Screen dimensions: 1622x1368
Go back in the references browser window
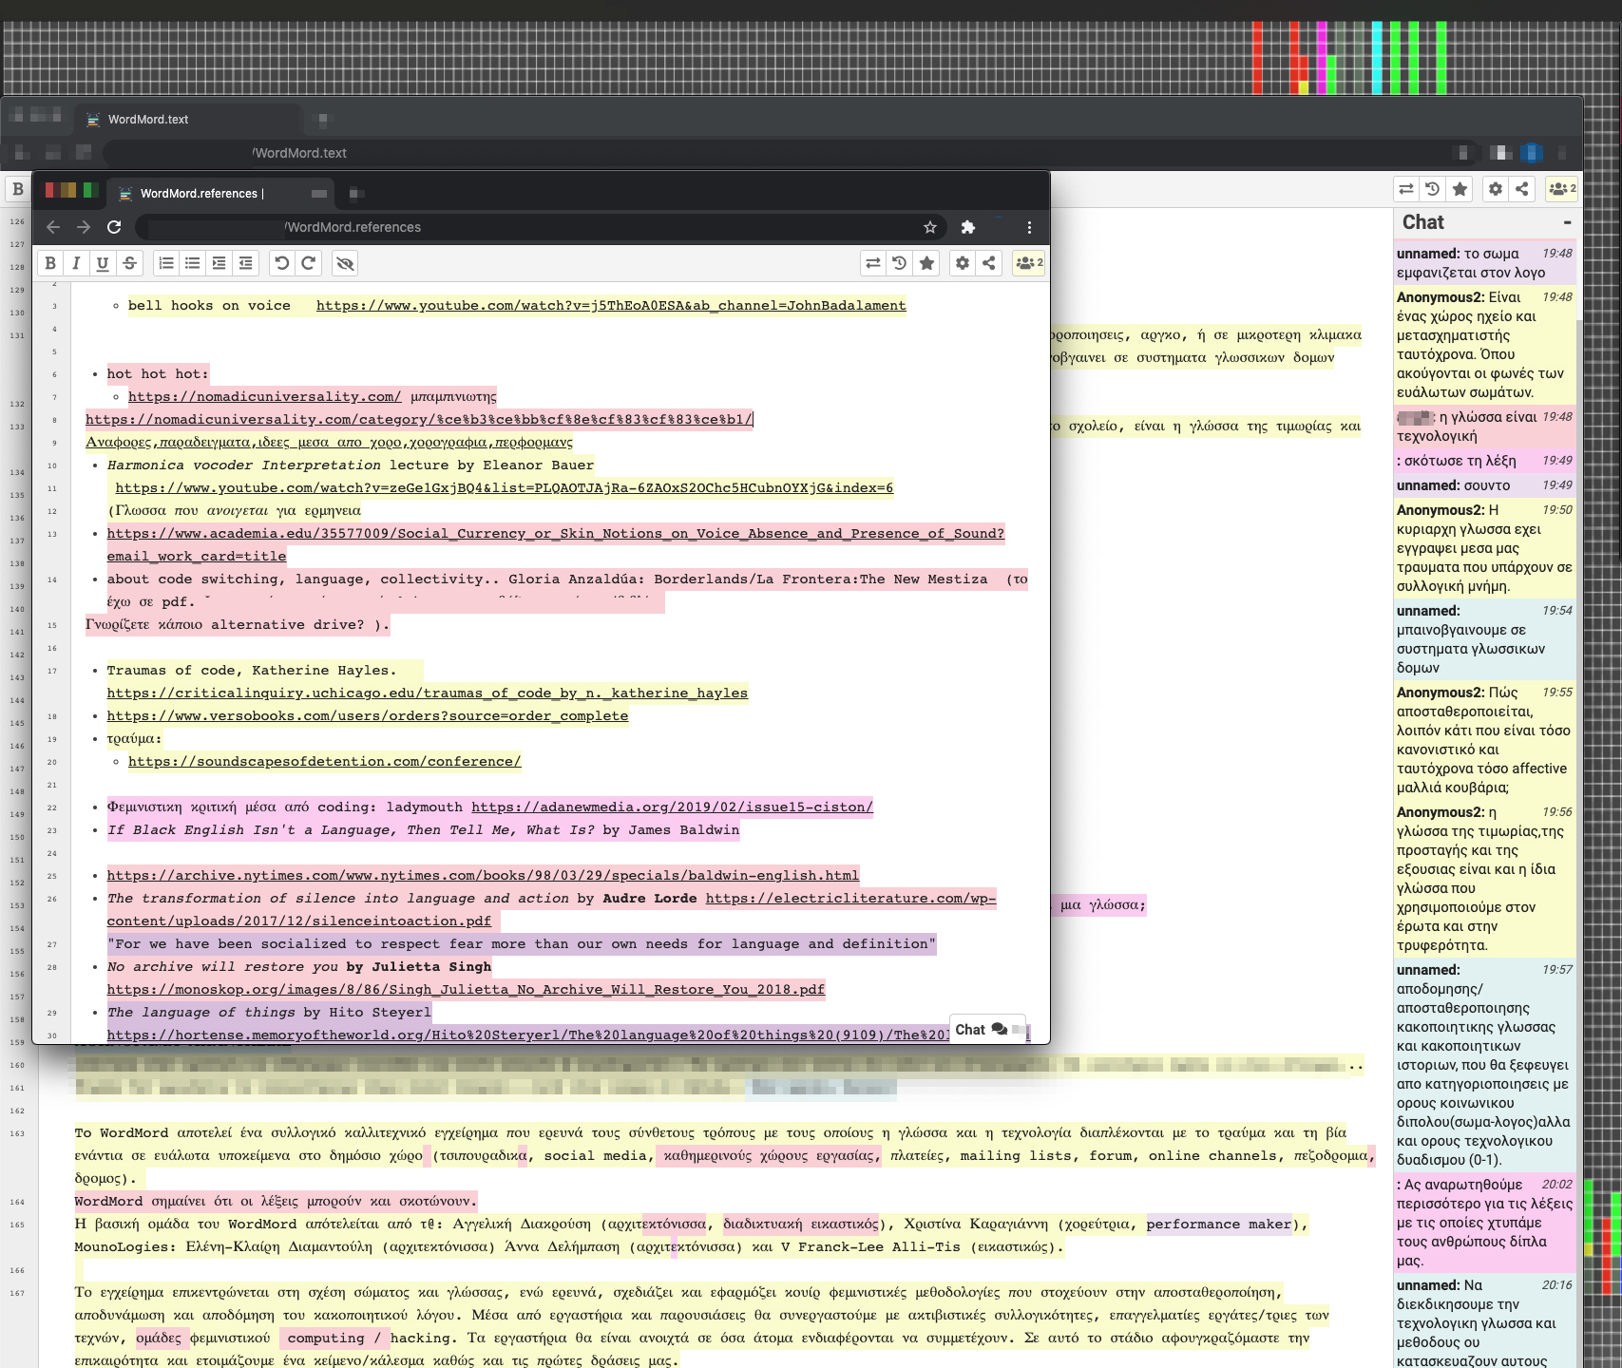pos(53,227)
